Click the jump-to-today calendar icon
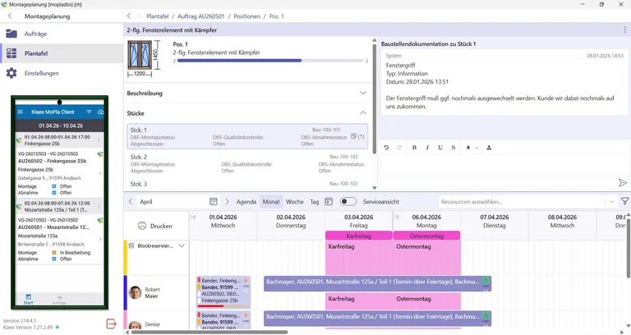Screen dimensions: 631x335 (329, 201)
